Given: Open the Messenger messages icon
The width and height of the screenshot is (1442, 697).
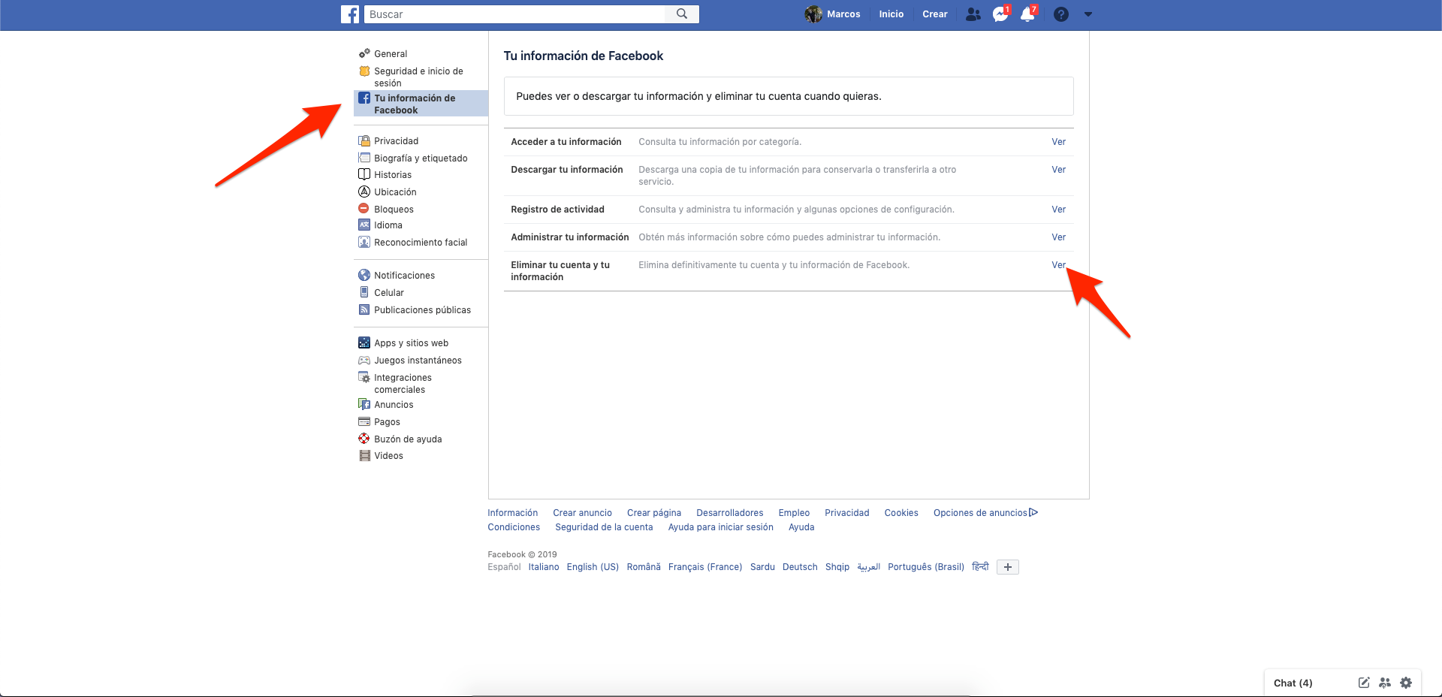Looking at the screenshot, I should (x=1000, y=14).
